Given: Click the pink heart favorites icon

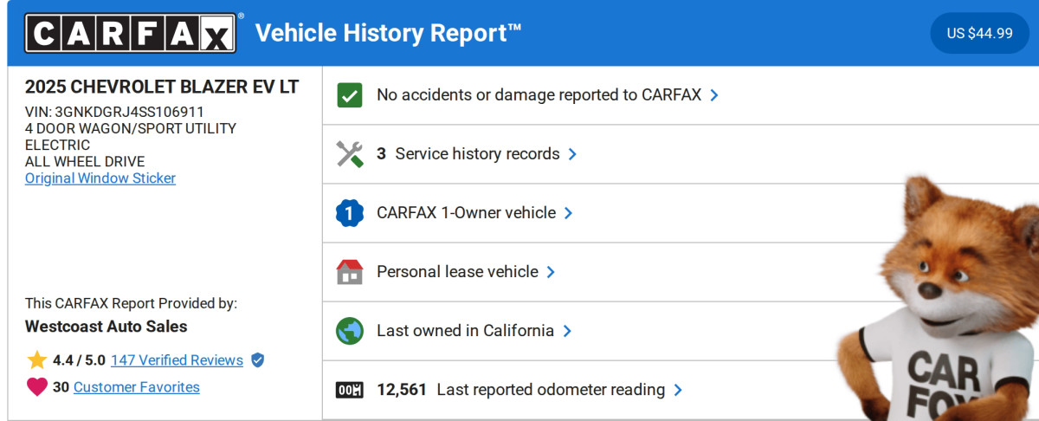Looking at the screenshot, I should pyautogui.click(x=36, y=387).
